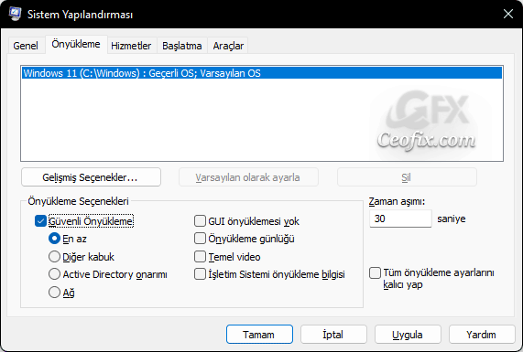Select the Önyükleme tab

point(76,44)
